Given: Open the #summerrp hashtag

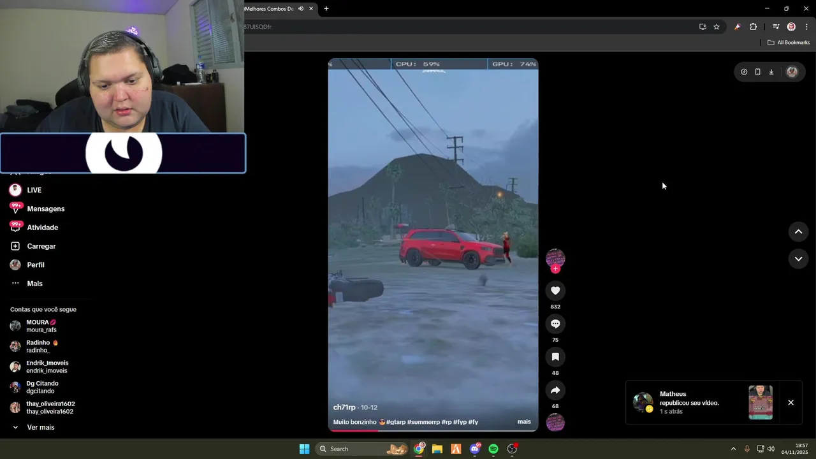Looking at the screenshot, I should 423,422.
